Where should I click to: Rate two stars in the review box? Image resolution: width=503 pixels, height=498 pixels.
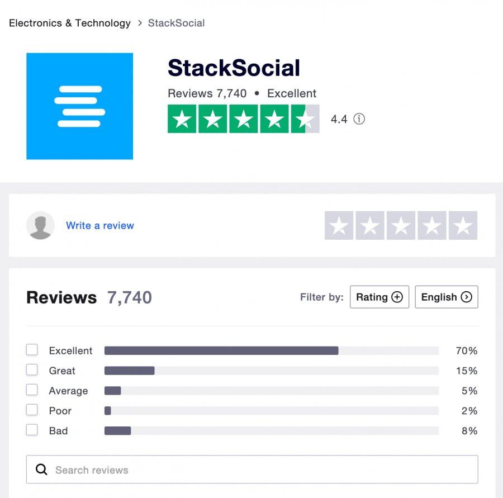pyautogui.click(x=370, y=225)
